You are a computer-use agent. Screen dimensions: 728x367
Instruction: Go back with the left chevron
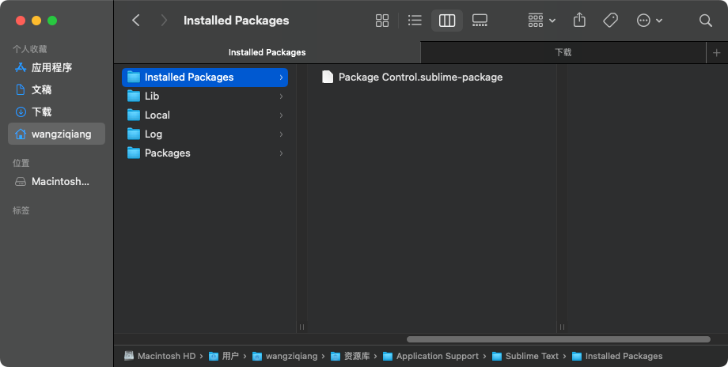[x=135, y=21]
